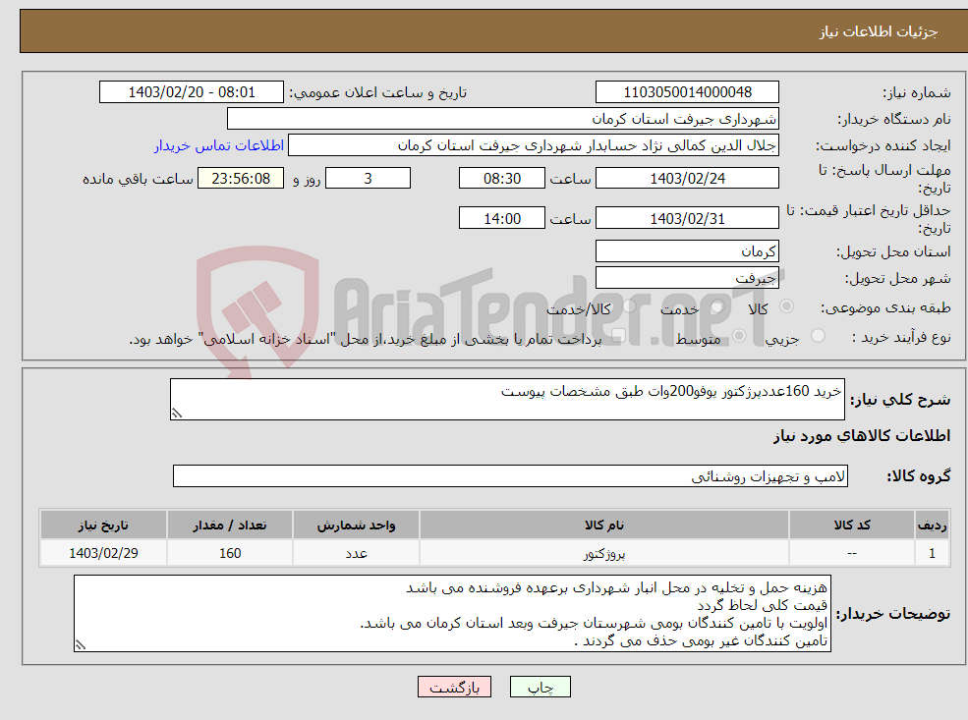Image resolution: width=968 pixels, height=720 pixels.
Task: Click the نام کالا column header
Action: click(x=604, y=526)
